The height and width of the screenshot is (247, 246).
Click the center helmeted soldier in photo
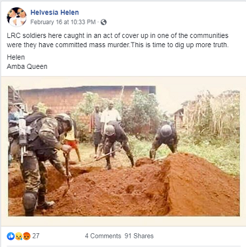pyautogui.click(x=116, y=144)
